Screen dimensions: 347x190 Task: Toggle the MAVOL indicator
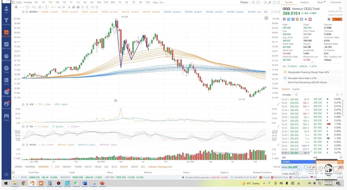(x=124, y=167)
